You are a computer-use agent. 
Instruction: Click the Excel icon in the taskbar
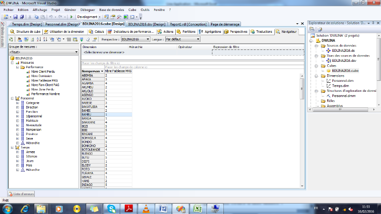[198, 208]
